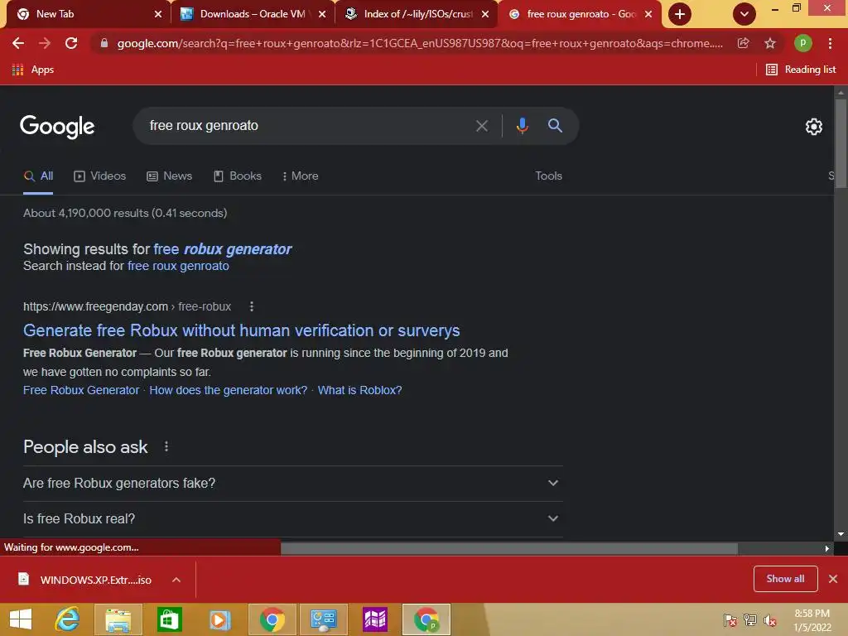
Task: Switch to the New Tab tab
Action: pos(81,14)
